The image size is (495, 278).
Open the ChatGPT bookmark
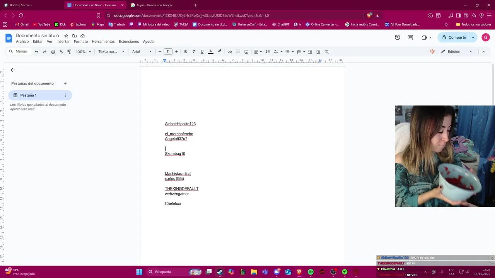click(x=281, y=24)
